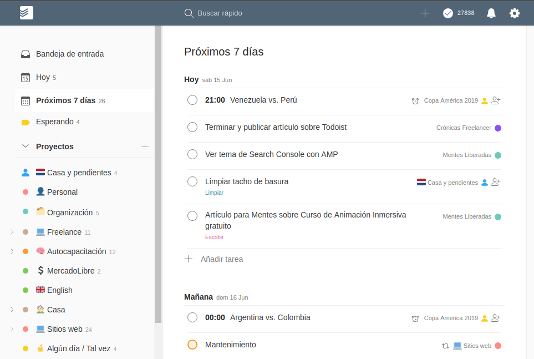The width and height of the screenshot is (534, 359).
Task: Open productivity karma 27838 icon
Action: 448,13
